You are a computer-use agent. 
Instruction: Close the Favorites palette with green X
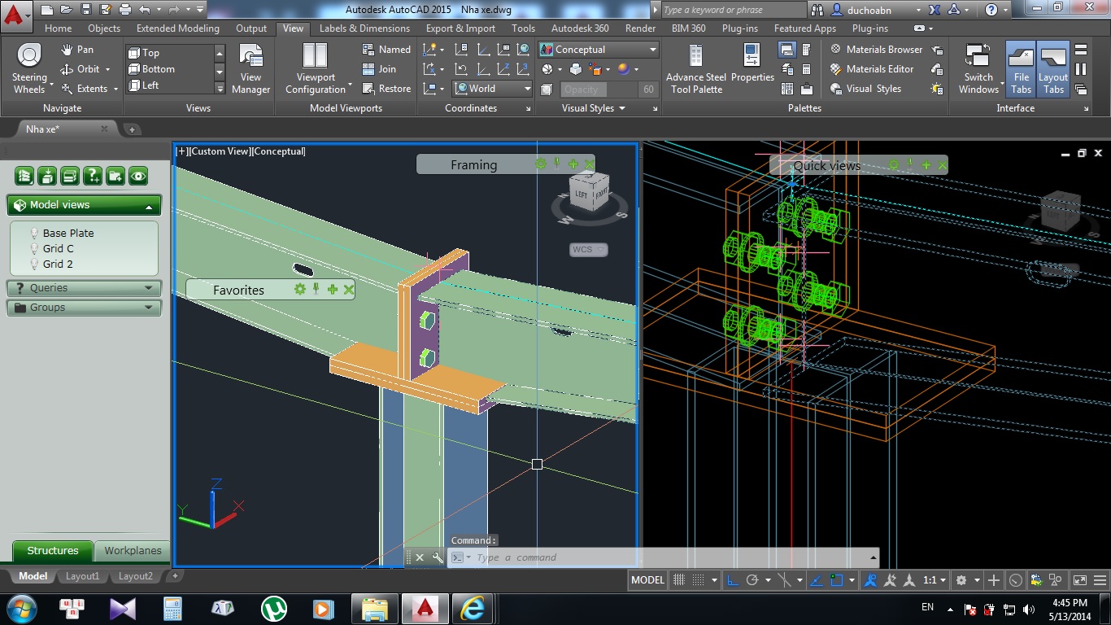coord(349,290)
